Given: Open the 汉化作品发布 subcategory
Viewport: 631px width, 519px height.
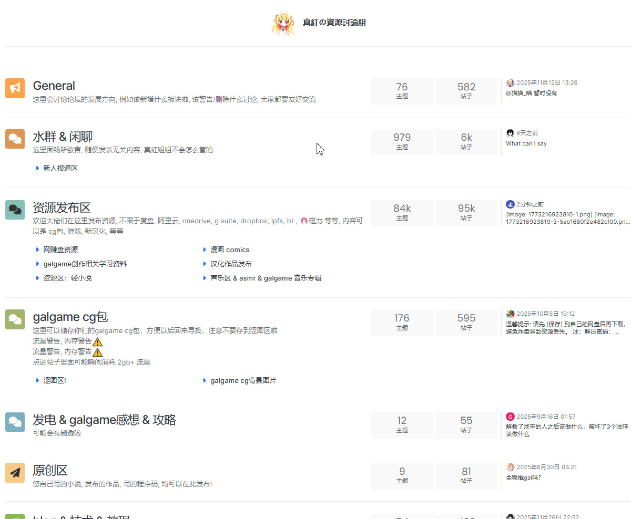Looking at the screenshot, I should point(231,264).
